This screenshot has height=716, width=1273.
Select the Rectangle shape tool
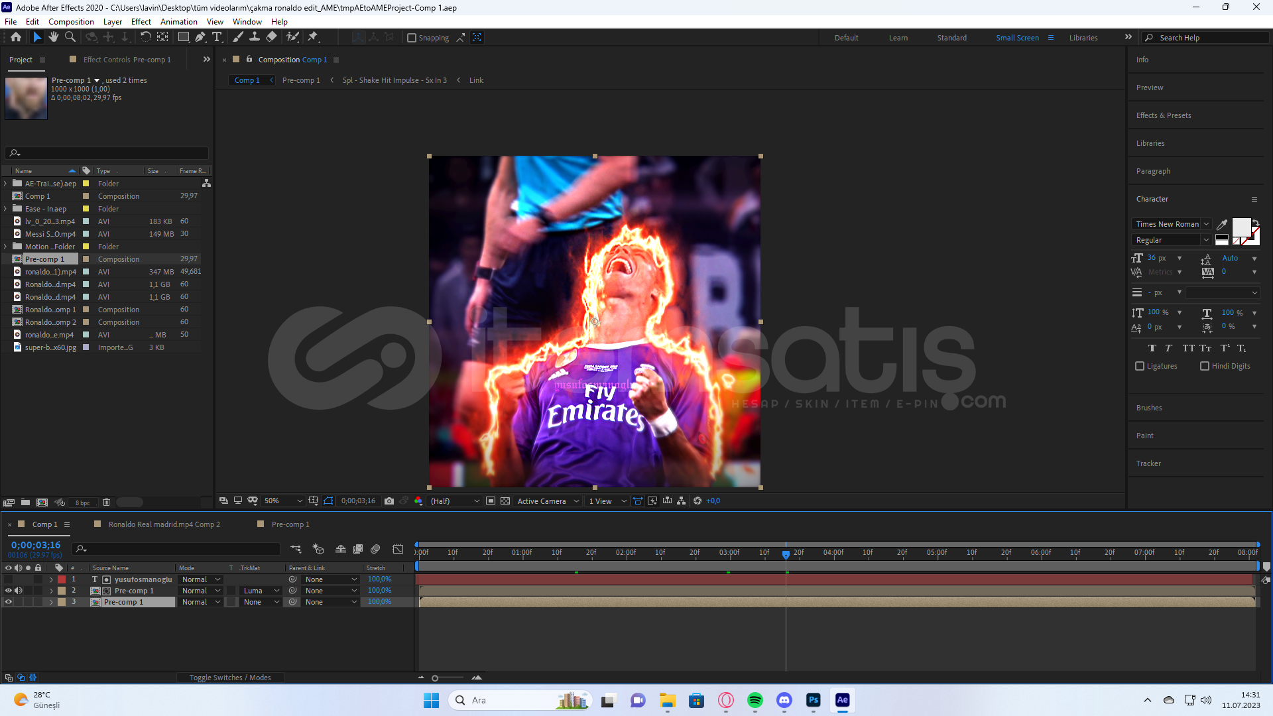[184, 37]
